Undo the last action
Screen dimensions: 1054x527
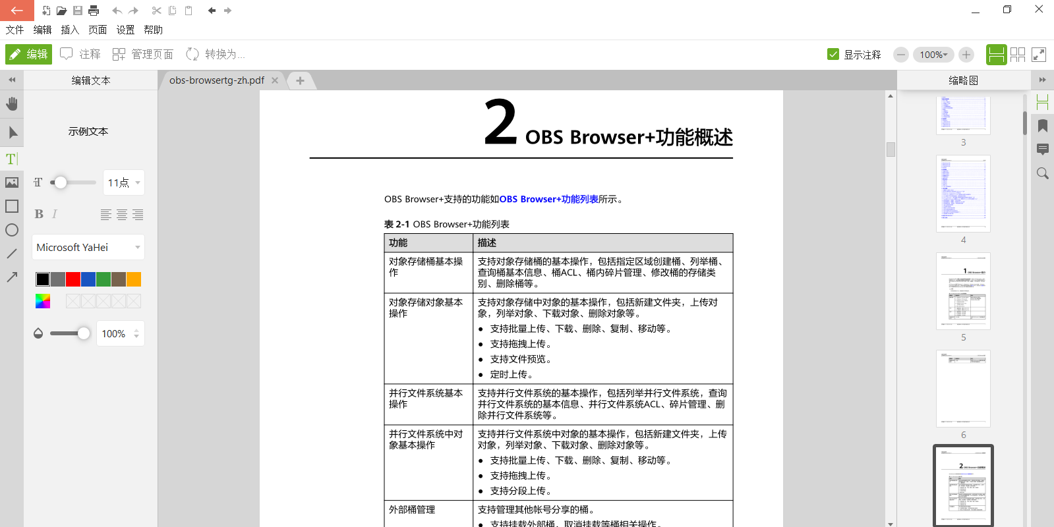click(117, 11)
